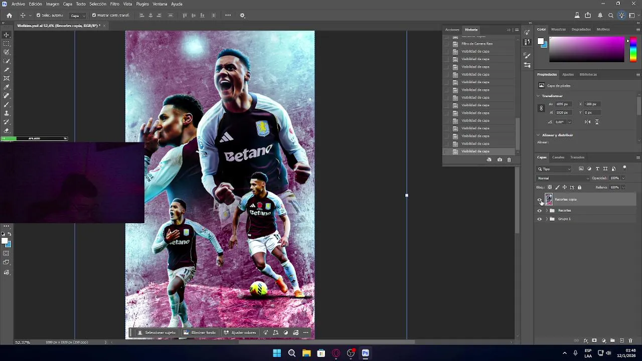Hide the Grupo 1 layer
Viewport: 642px width, 361px height.
(540, 219)
